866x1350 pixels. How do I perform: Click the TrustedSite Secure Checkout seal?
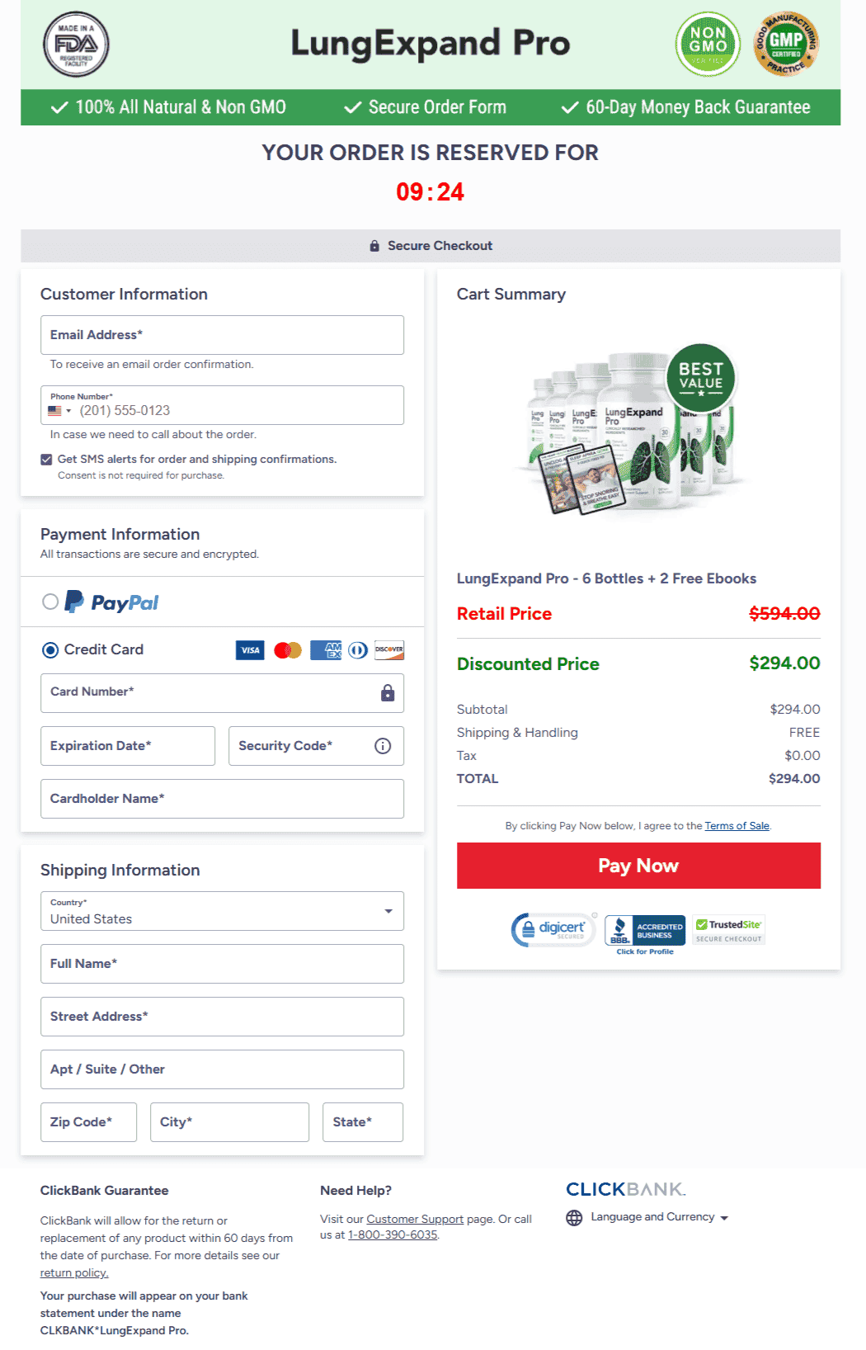tap(728, 929)
